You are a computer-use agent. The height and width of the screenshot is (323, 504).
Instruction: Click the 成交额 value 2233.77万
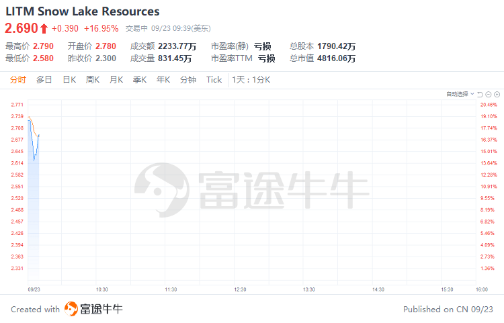[x=177, y=46]
